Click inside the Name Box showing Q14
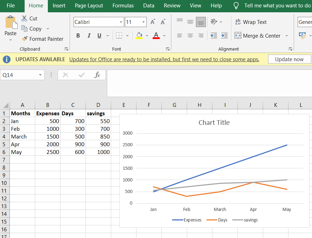Viewport: 312px width, 238px height. pos(19,75)
